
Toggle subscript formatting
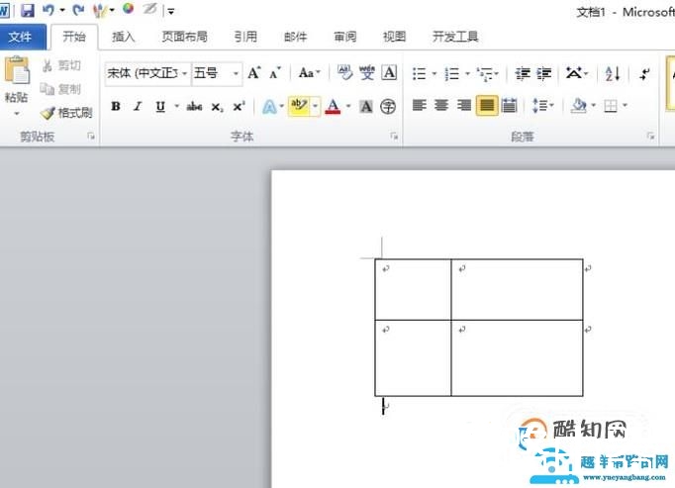pyautogui.click(x=217, y=107)
